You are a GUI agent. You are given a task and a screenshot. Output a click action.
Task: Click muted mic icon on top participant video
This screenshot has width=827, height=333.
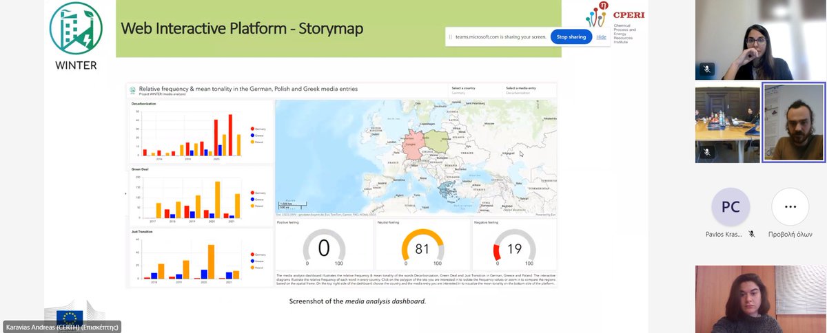pyautogui.click(x=706, y=69)
